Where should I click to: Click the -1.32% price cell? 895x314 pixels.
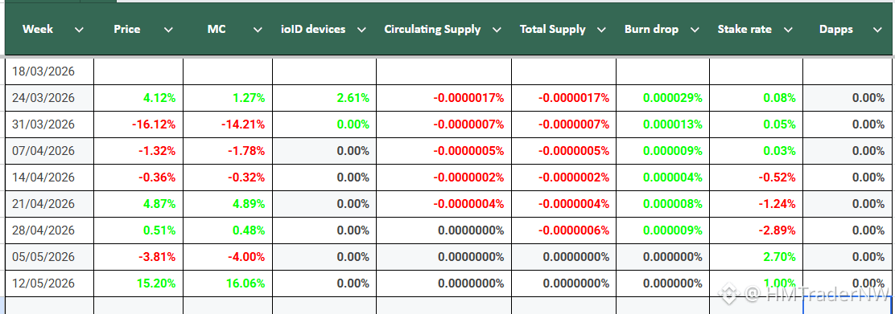click(x=138, y=151)
